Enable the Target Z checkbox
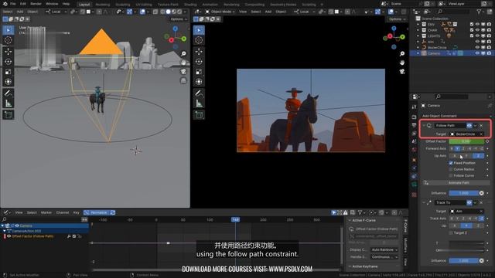This screenshot has width=495, height=278. point(451,232)
